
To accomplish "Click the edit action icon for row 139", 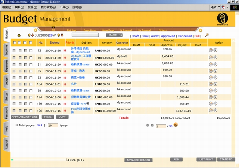I will tap(211, 104).
